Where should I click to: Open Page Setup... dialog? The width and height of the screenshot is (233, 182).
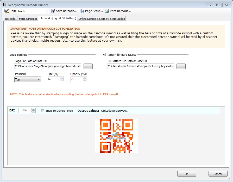[x=92, y=11]
